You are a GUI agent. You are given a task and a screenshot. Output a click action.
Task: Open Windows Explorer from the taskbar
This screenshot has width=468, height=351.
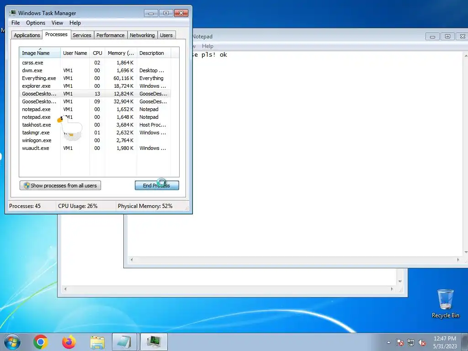(97, 342)
